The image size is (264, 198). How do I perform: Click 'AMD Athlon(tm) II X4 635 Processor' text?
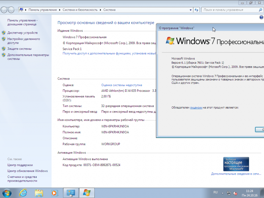[x=126, y=91]
